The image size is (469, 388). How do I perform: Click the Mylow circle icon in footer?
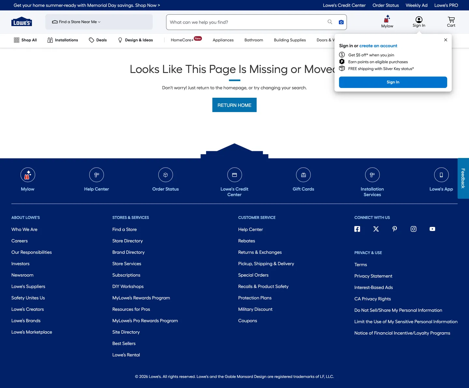pos(28,175)
